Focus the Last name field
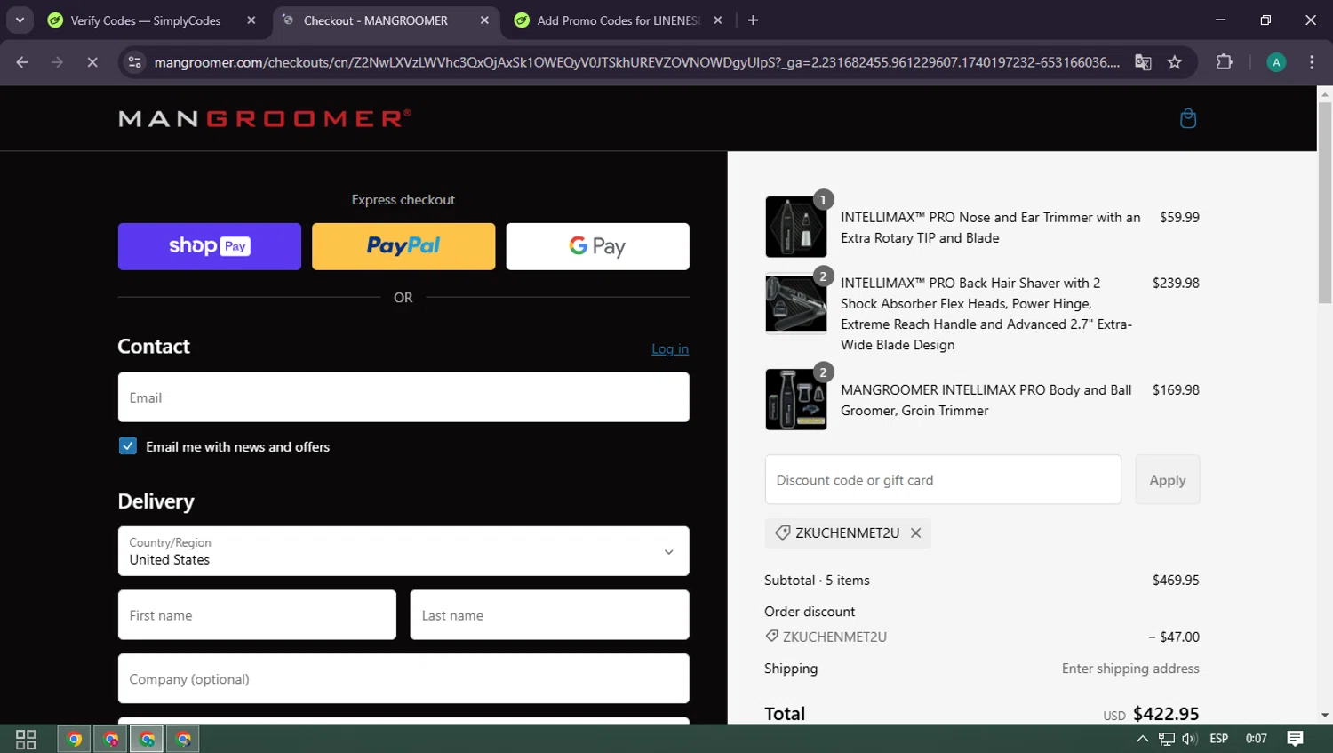1333x753 pixels. [550, 615]
